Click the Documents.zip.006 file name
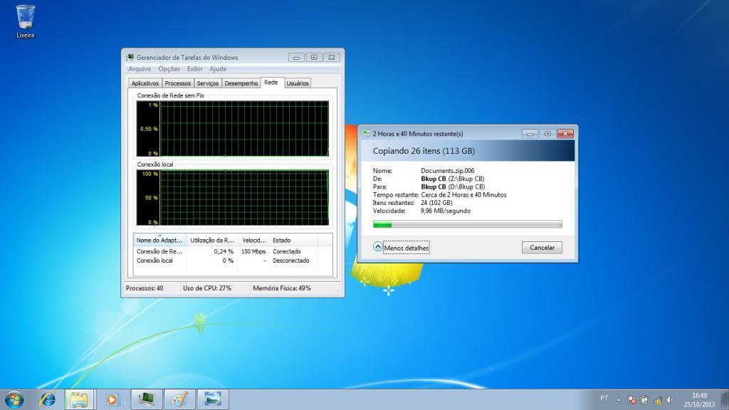This screenshot has width=729, height=410. (x=448, y=171)
